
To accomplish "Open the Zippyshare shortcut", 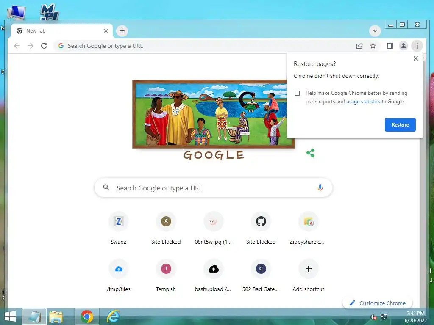I will (308, 228).
